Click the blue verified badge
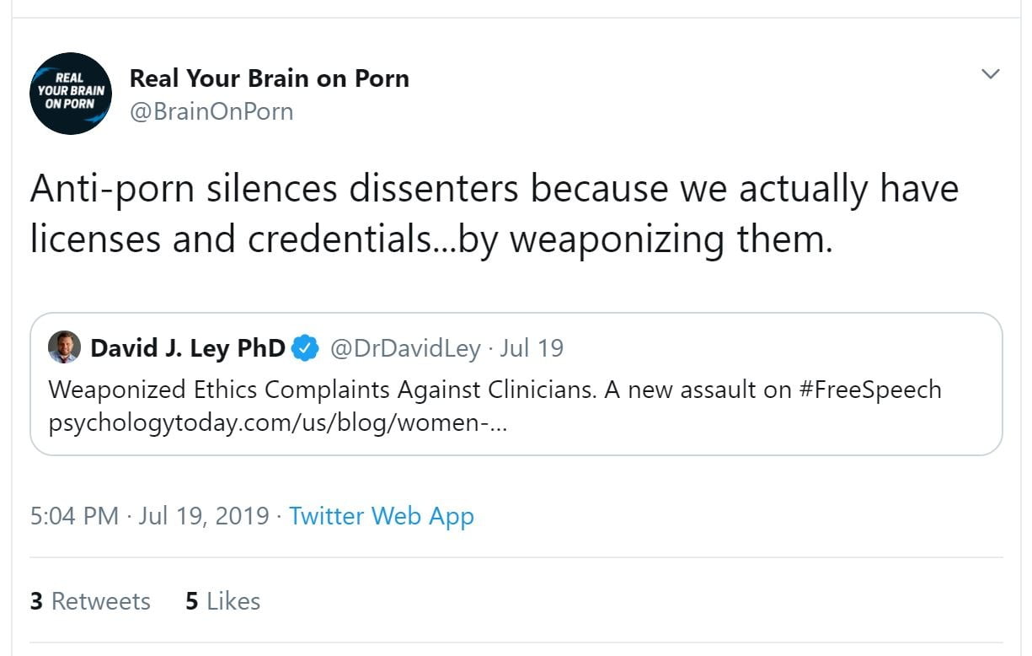 [x=304, y=347]
